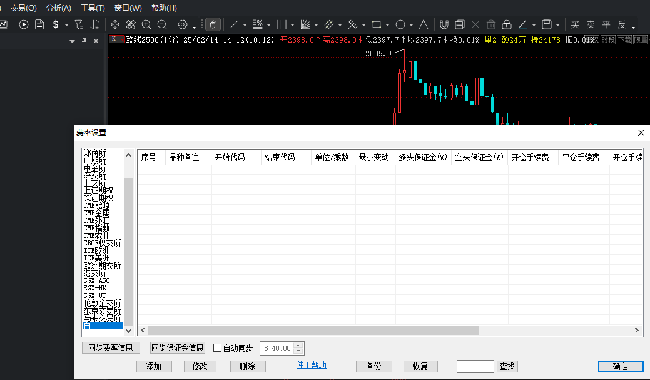Click the play replay icon
The height and width of the screenshot is (380, 650).
(x=24, y=24)
